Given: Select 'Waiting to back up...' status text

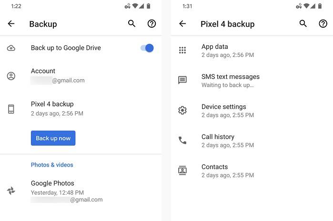Looking at the screenshot, I should [227, 85].
